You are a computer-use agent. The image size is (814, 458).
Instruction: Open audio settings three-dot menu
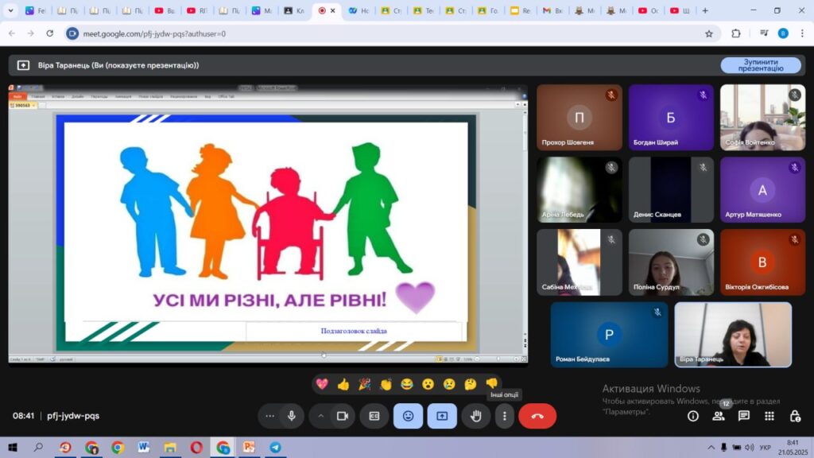pyautogui.click(x=270, y=416)
